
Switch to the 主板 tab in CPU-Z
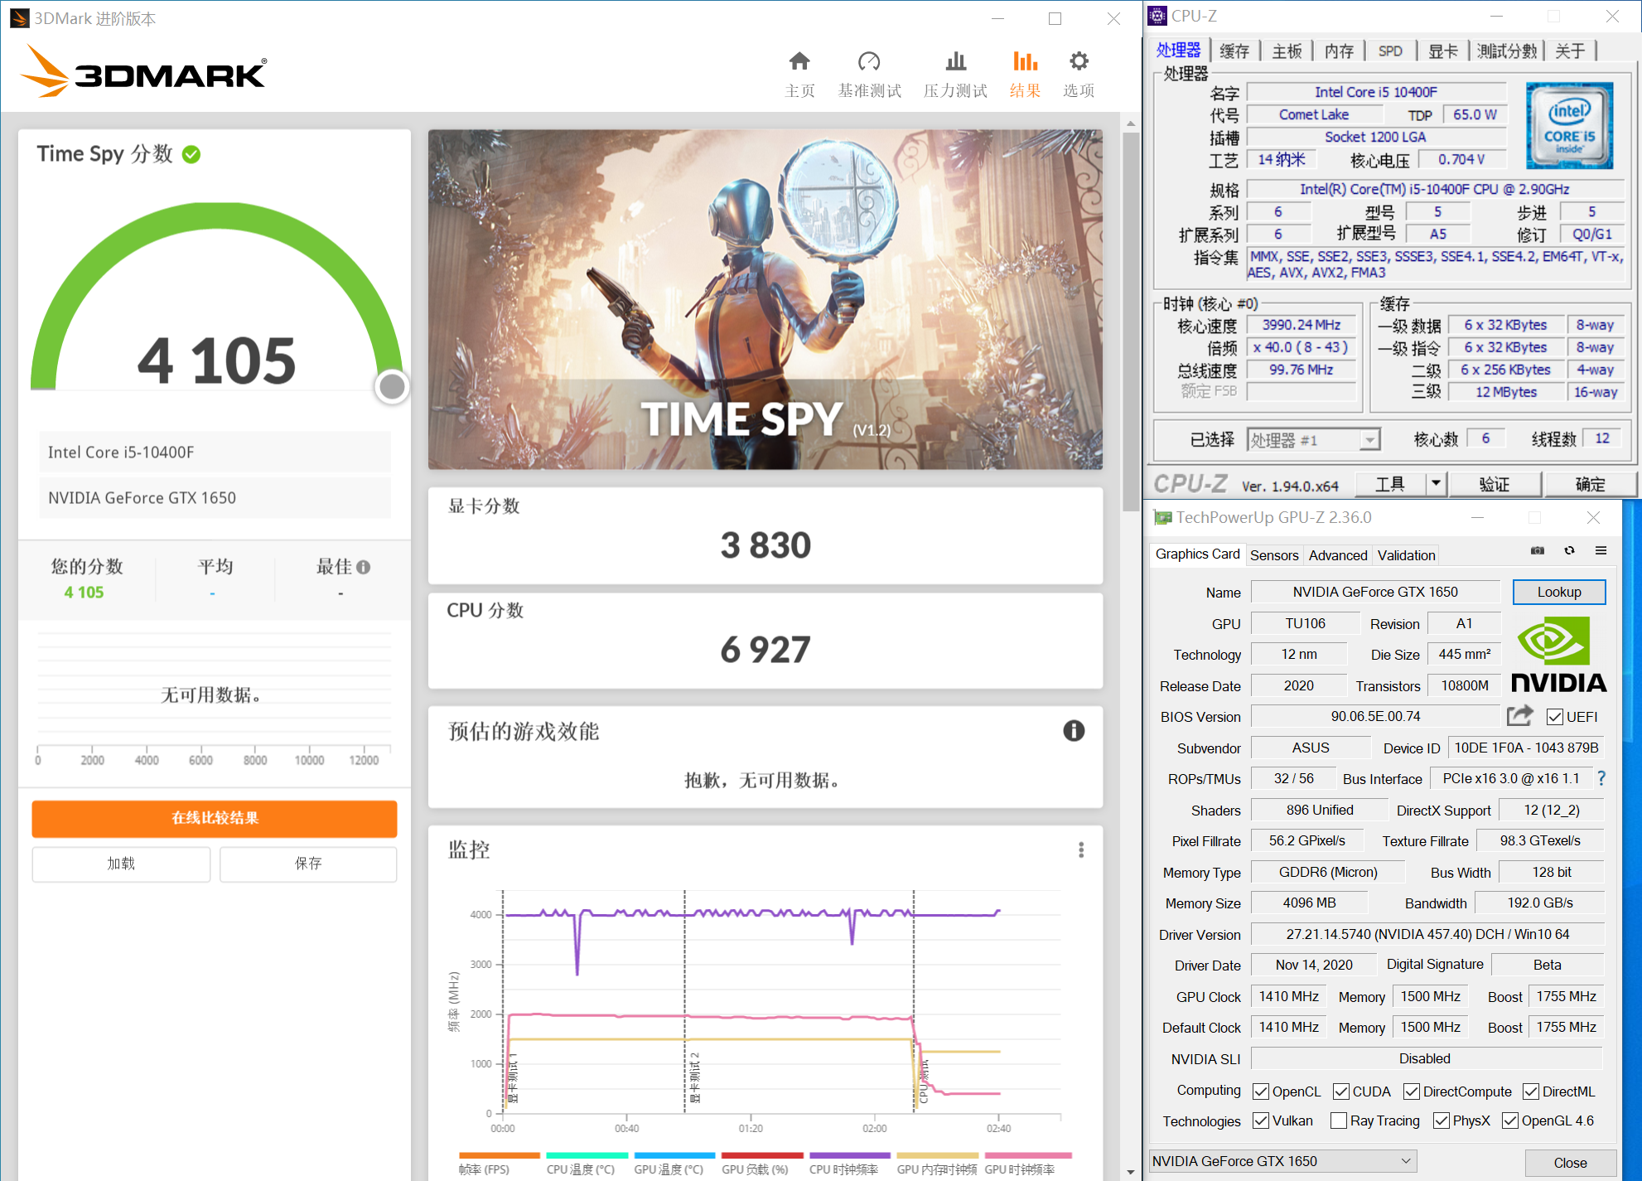(x=1287, y=51)
